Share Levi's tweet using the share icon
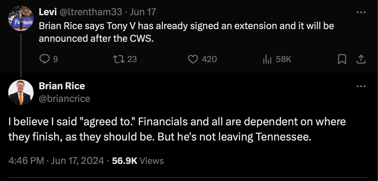 (361, 59)
